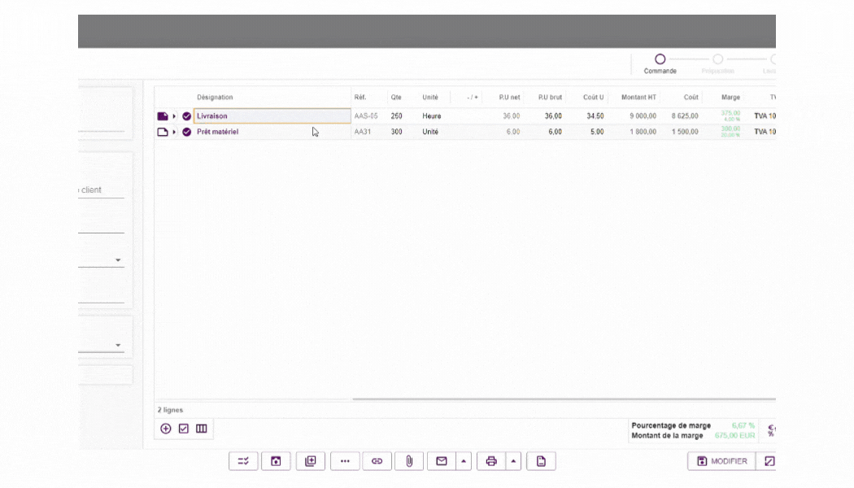Click the Marge column header
The width and height of the screenshot is (854, 488).
(x=731, y=98)
